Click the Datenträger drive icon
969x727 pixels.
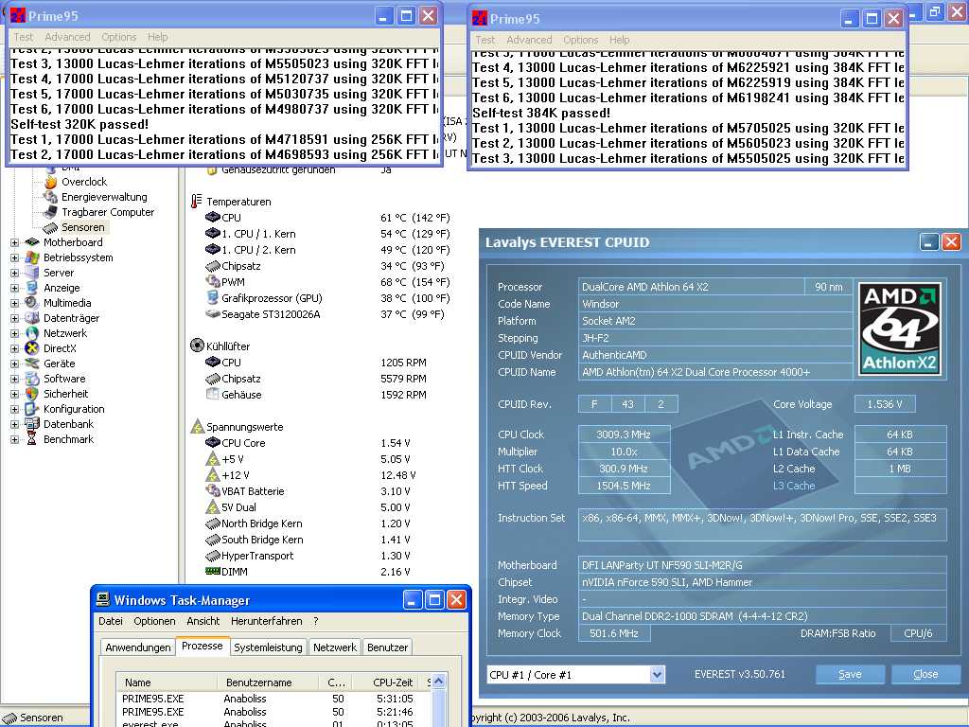coord(32,318)
